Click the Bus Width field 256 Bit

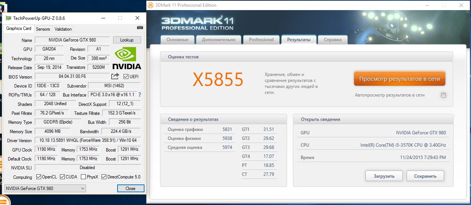pyautogui.click(x=125, y=122)
